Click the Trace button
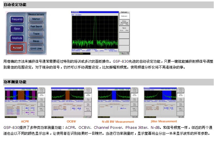Viewport: 214px width, 142px height. 36,34
